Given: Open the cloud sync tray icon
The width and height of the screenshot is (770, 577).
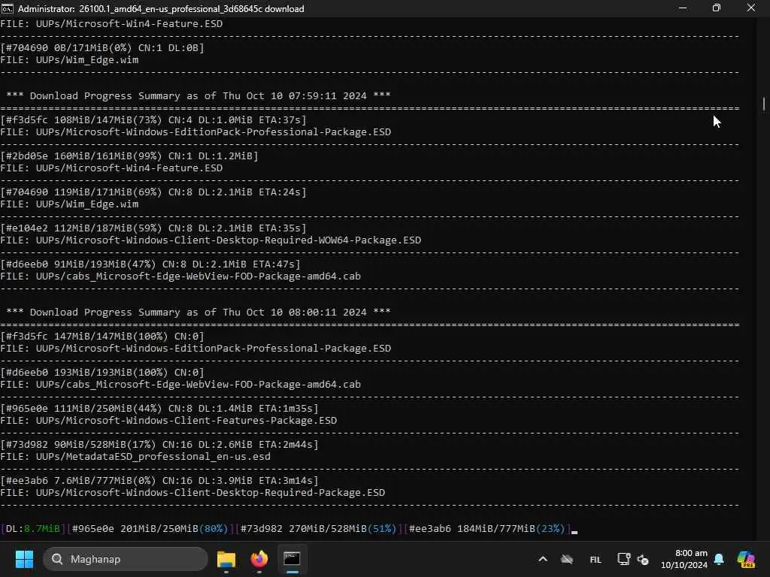Looking at the screenshot, I should (x=567, y=559).
